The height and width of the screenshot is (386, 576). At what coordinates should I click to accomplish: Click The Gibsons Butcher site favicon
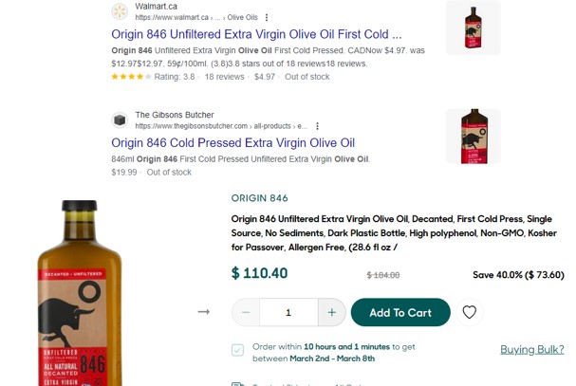pyautogui.click(x=120, y=119)
